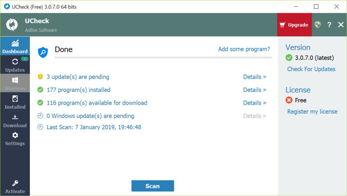This screenshot has width=347, height=196.
Task: Click the updates count badge showing 3
Action: 25,59
